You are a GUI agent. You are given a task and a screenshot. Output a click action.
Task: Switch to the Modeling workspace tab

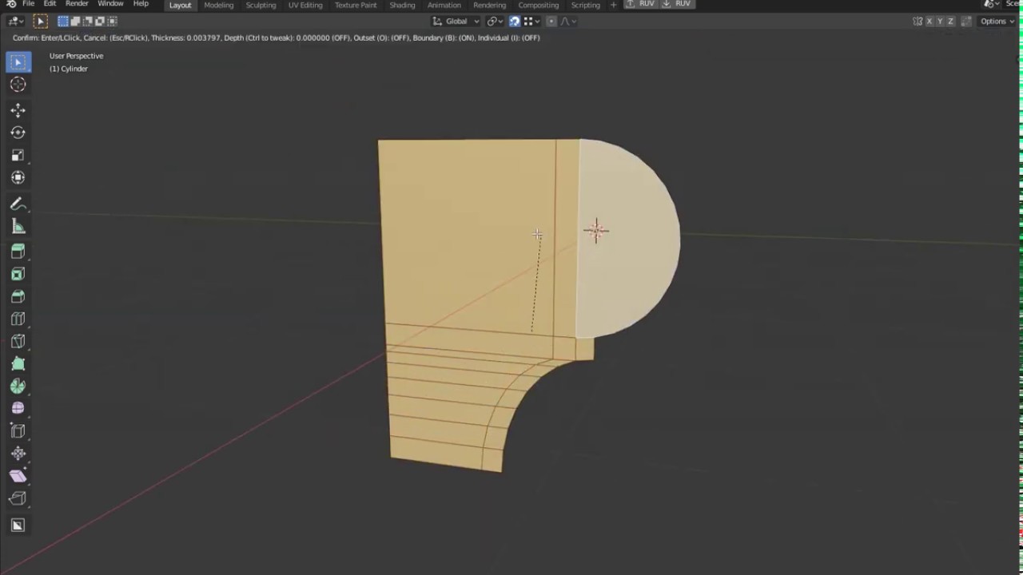[x=218, y=5]
